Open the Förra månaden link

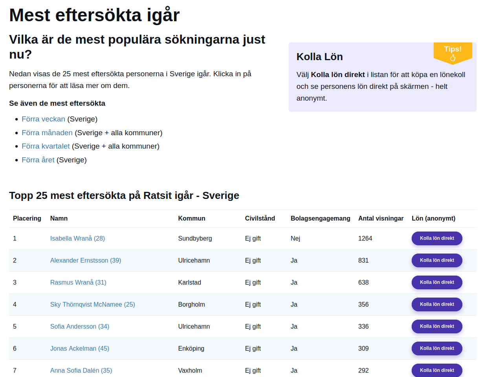[x=47, y=133]
